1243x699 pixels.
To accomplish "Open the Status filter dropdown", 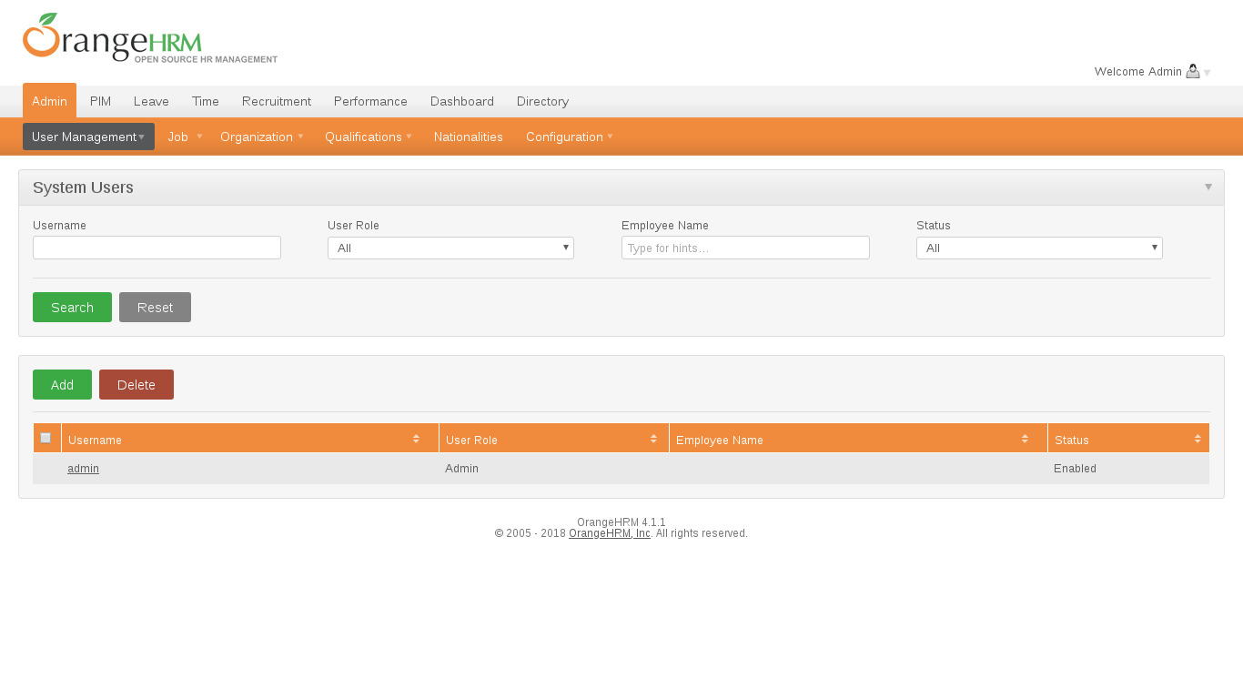I will click(x=1039, y=248).
